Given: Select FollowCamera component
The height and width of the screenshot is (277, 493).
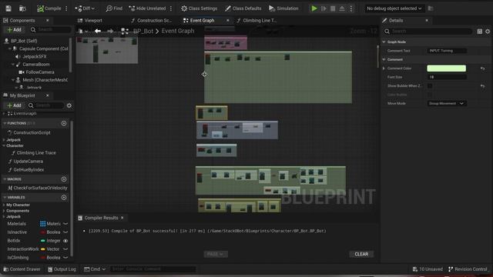Looking at the screenshot, I should pos(40,72).
